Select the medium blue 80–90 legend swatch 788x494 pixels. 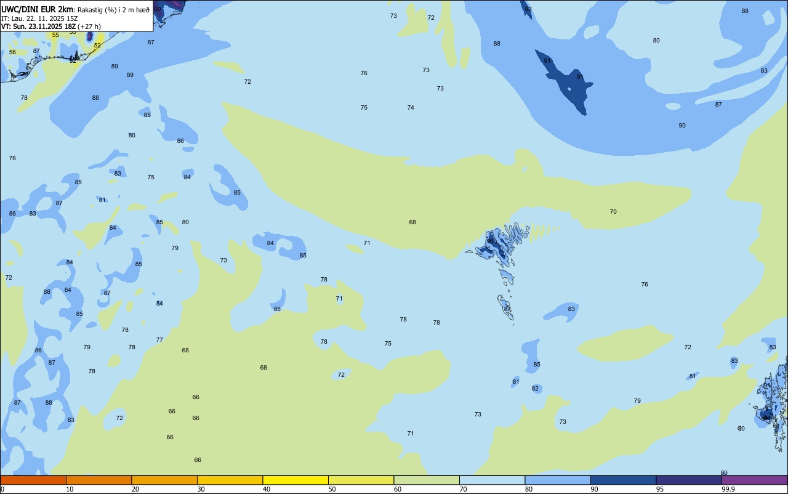point(558,480)
